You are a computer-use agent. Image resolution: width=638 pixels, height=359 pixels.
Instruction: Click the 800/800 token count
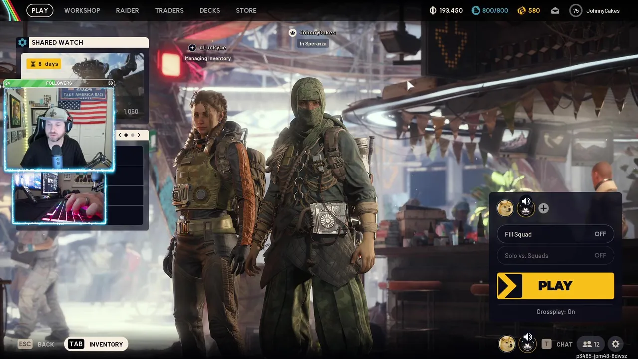(x=495, y=10)
